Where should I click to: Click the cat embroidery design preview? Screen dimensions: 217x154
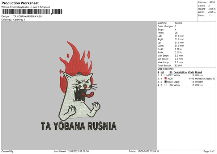[79, 85]
